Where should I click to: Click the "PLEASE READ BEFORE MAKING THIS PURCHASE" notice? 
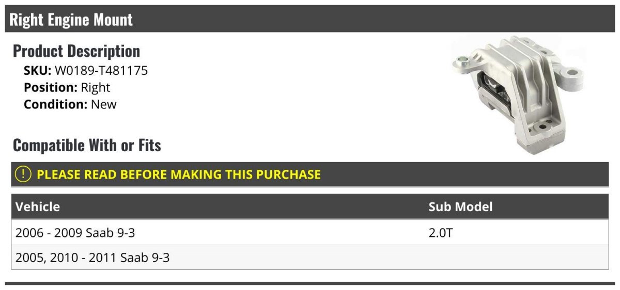tap(179, 174)
